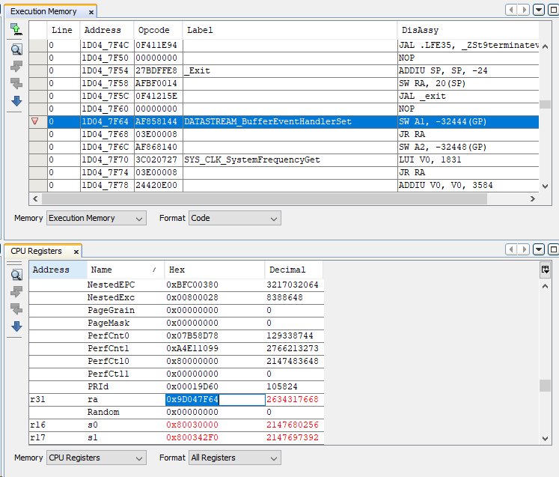Click the green upload icon in Execution Memory

(x=16, y=28)
